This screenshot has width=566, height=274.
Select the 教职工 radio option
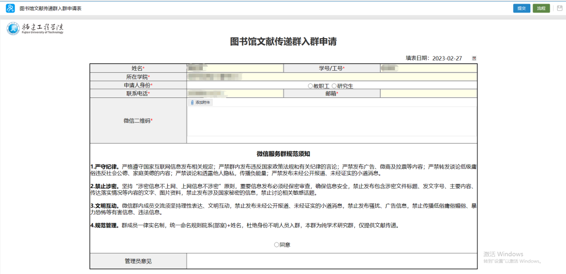point(310,86)
